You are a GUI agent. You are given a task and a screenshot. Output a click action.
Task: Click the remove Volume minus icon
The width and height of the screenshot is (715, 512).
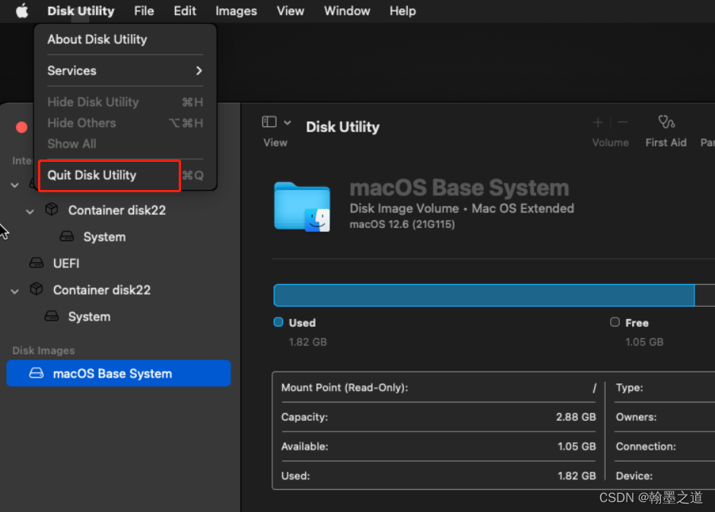coord(623,122)
